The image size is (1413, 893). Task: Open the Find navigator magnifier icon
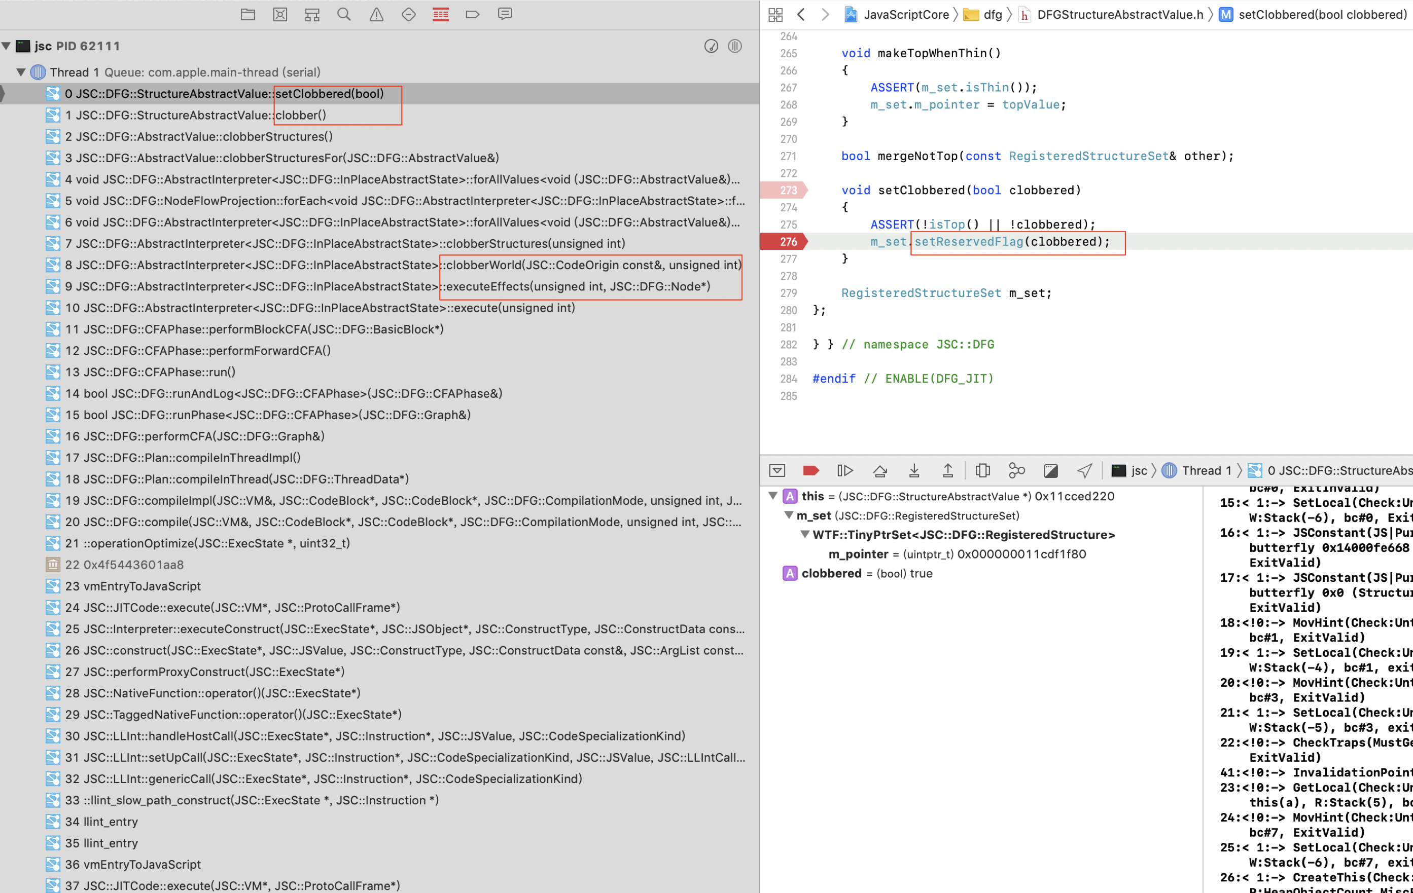344,14
